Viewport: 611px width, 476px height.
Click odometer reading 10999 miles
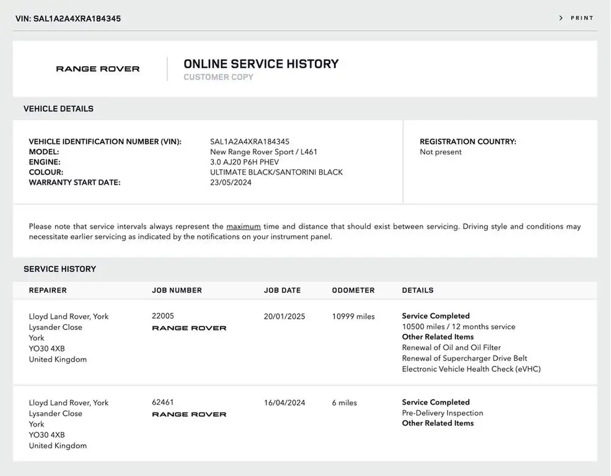tap(353, 317)
